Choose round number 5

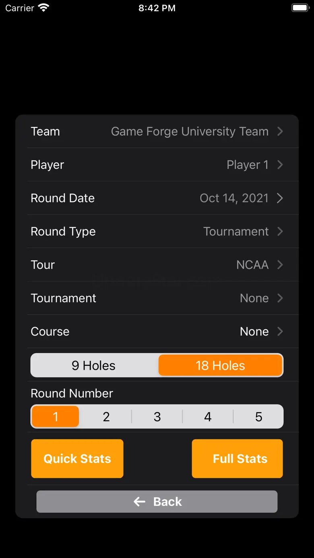(258, 417)
